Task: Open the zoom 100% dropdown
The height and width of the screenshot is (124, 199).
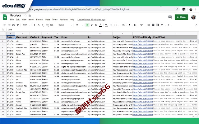Action: (x=26, y=25)
